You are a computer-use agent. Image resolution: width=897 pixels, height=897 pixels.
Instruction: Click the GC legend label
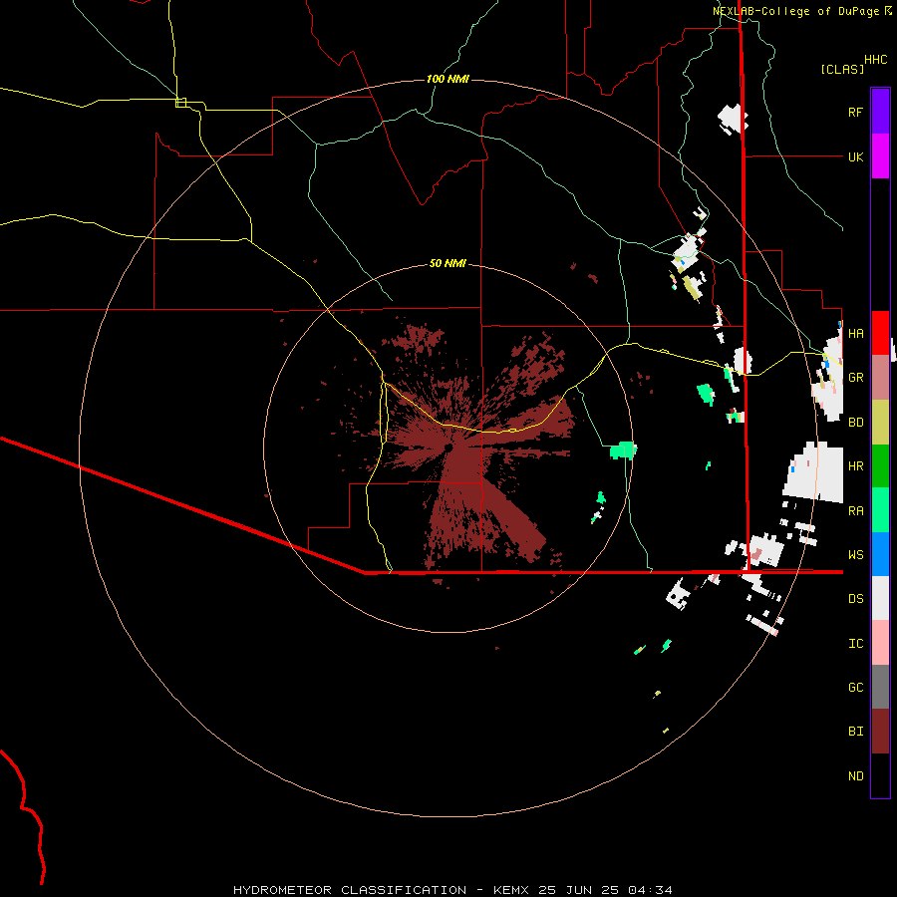click(x=855, y=688)
